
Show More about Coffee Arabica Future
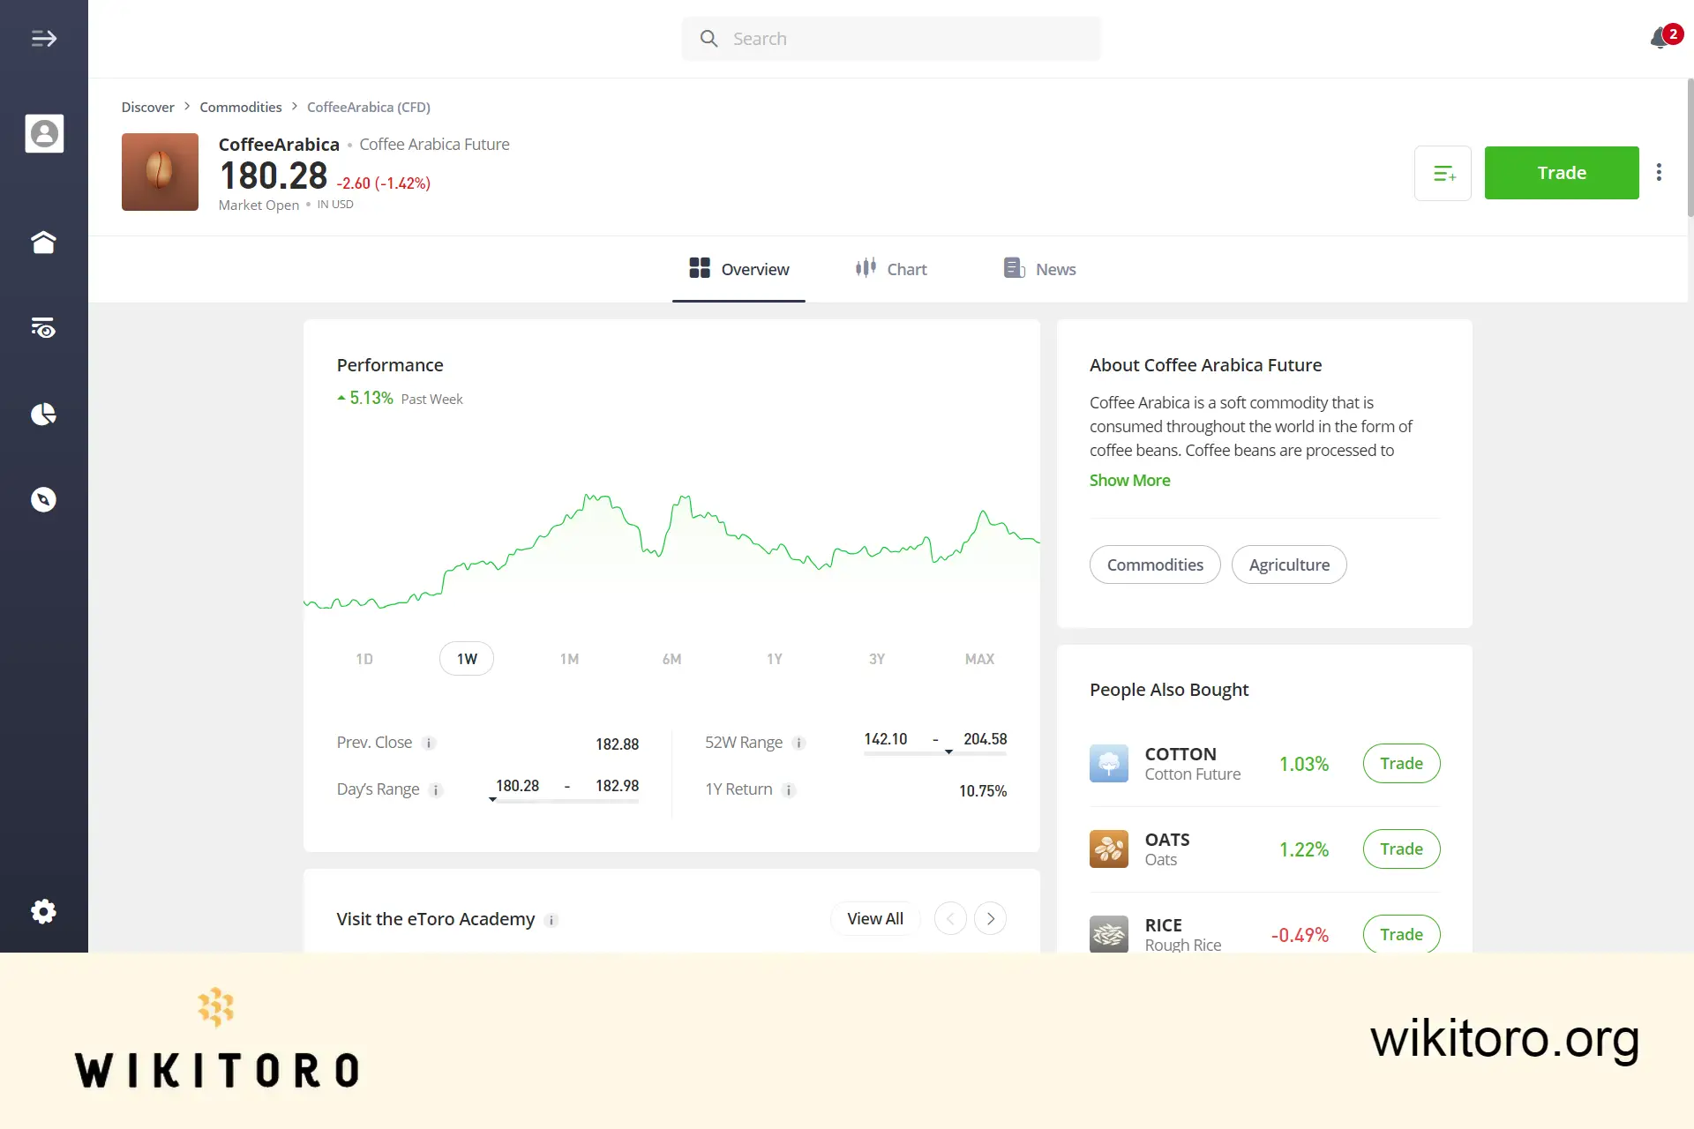tap(1129, 479)
